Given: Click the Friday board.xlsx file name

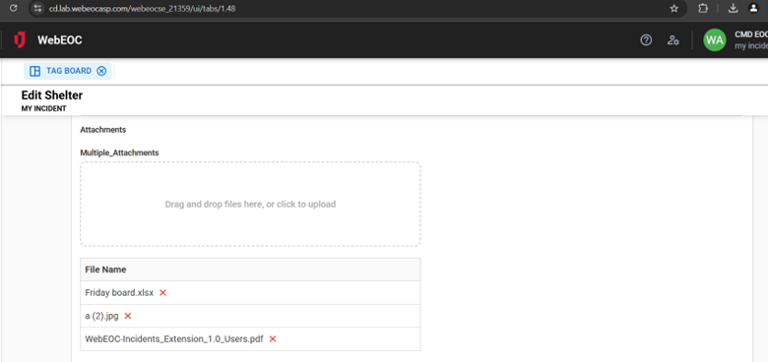Looking at the screenshot, I should tap(119, 292).
